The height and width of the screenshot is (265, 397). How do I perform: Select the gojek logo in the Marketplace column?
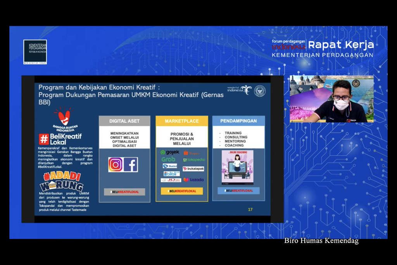170,152
